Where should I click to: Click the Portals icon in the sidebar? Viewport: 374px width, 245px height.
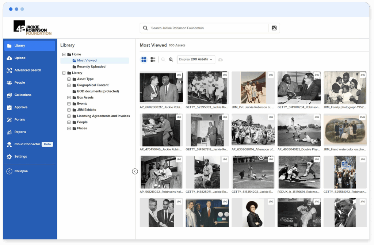point(9,120)
